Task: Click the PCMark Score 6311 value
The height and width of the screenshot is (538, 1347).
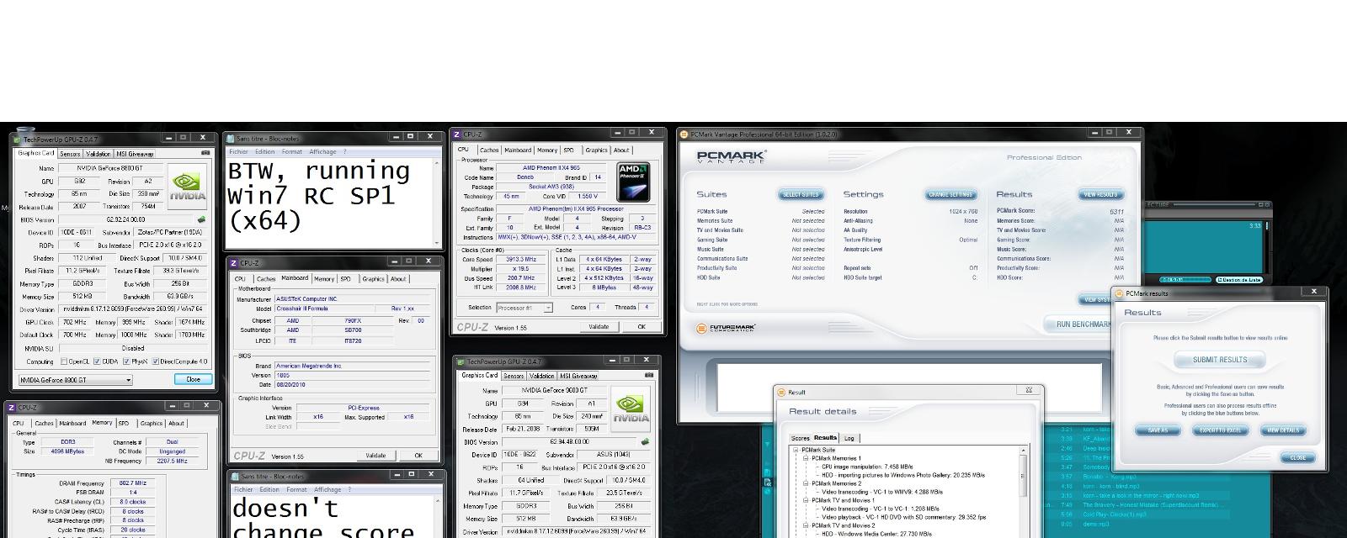Action: pos(1116,211)
